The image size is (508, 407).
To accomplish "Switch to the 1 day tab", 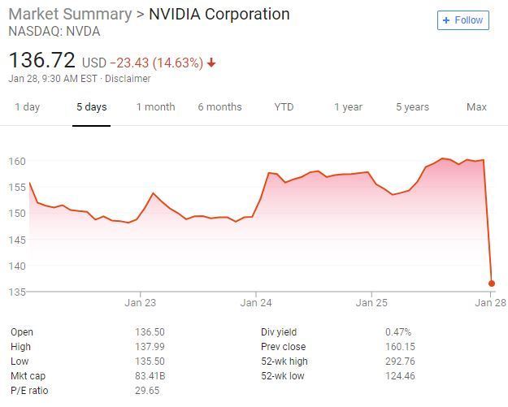I will point(27,107).
